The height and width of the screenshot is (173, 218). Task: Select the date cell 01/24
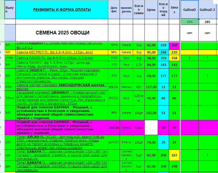(x=114, y=98)
